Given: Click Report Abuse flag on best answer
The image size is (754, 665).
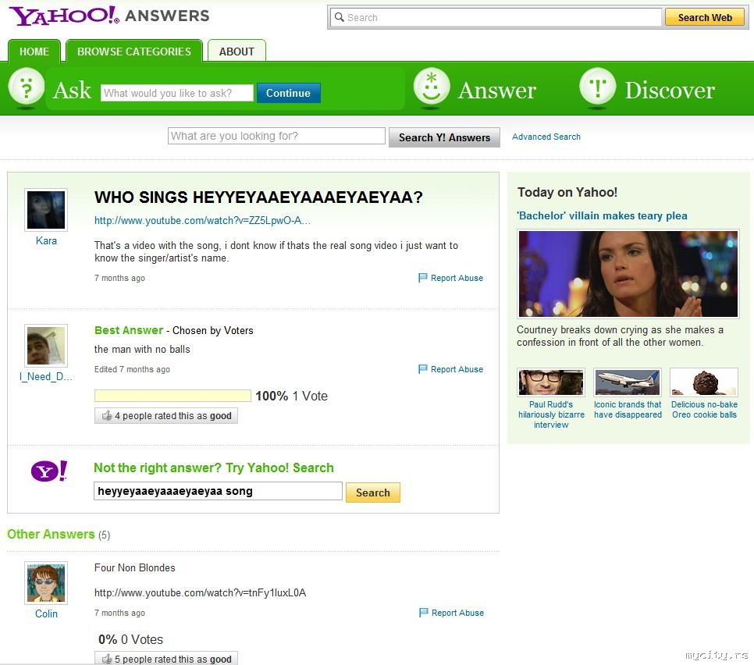Looking at the screenshot, I should (423, 369).
